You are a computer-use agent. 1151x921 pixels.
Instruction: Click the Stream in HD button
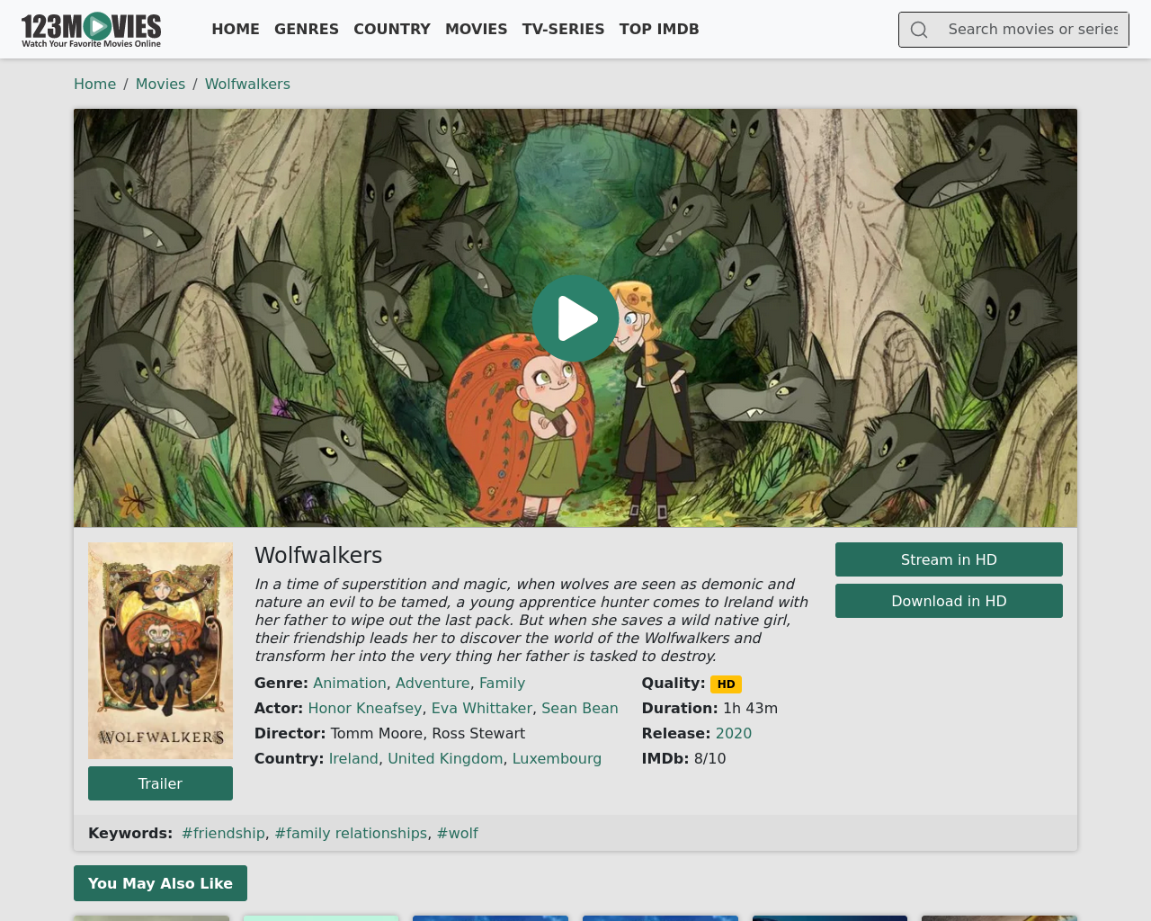tap(949, 559)
